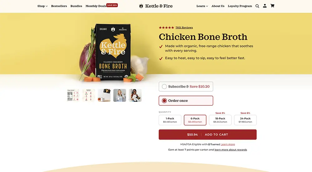Choose the 24-Pack quantity option
This screenshot has width=312, height=172.
[245, 120]
